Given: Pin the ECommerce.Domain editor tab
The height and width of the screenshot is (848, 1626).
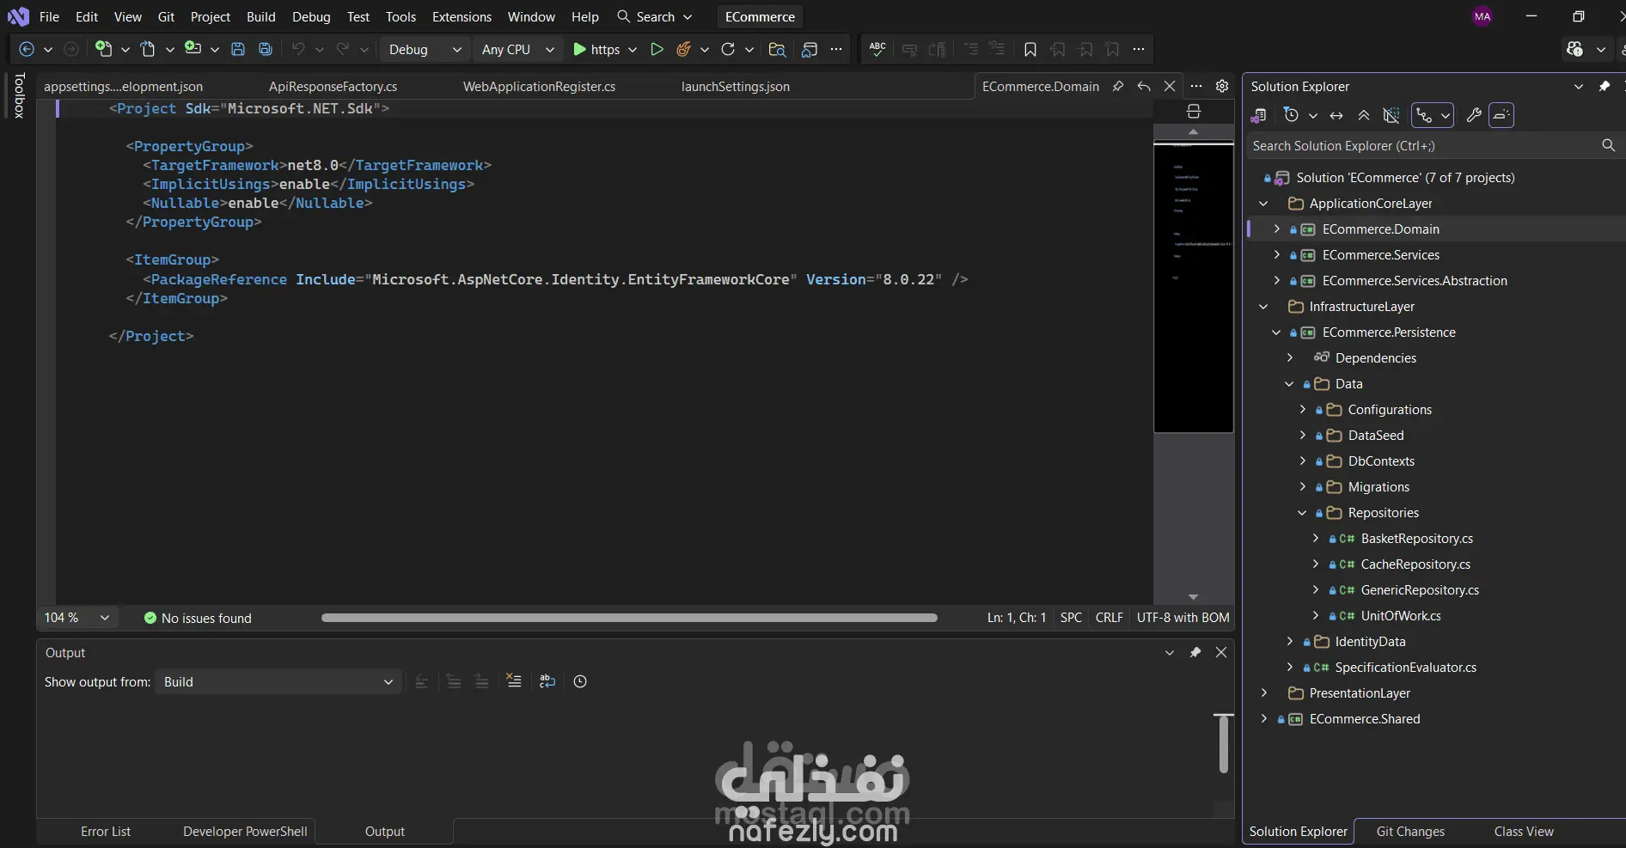Looking at the screenshot, I should point(1117,86).
